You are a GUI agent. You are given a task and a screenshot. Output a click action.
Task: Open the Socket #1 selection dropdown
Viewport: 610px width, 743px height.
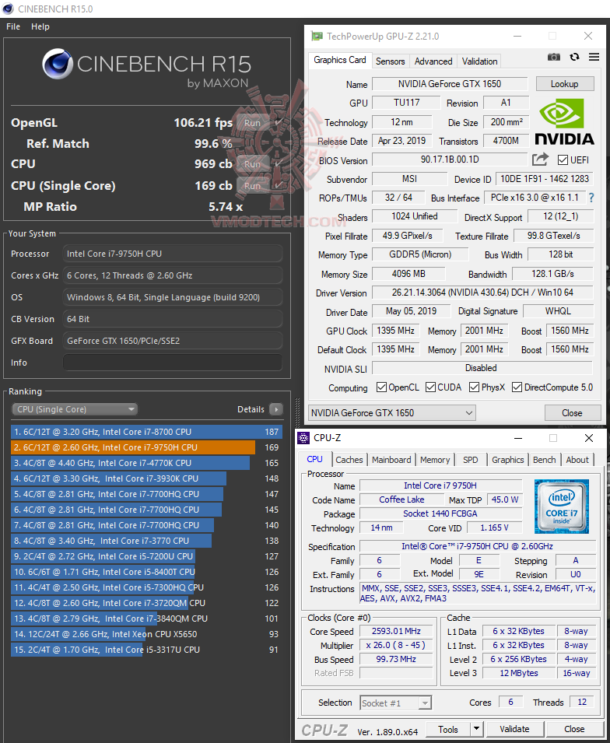click(396, 703)
